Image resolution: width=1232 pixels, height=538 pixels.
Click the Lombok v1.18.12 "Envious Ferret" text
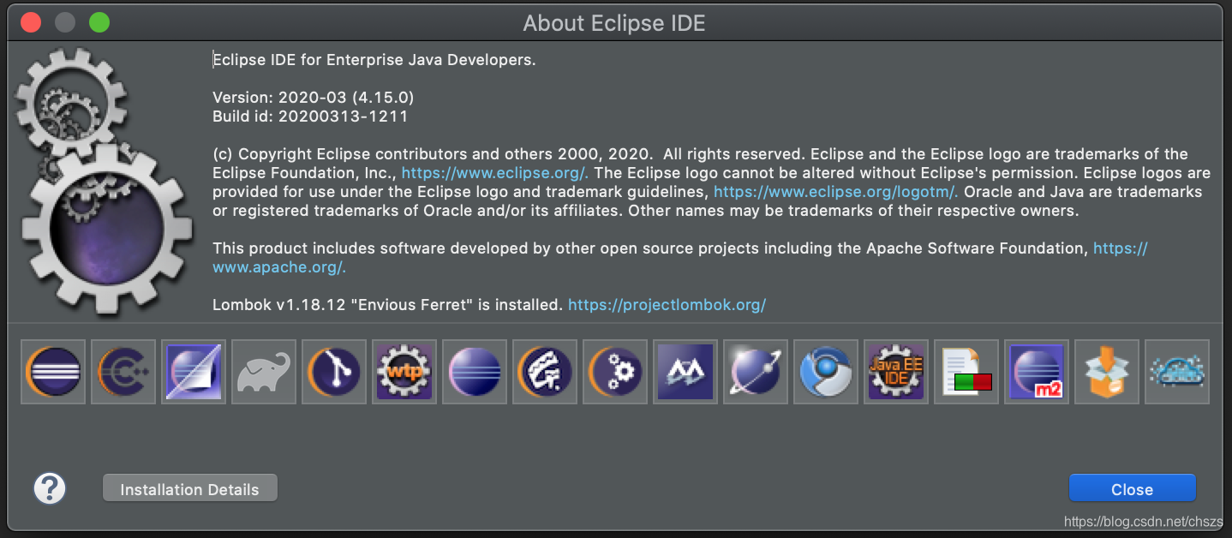pos(388,305)
